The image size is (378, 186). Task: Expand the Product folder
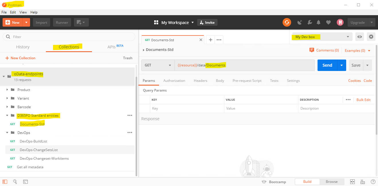(x=7, y=90)
